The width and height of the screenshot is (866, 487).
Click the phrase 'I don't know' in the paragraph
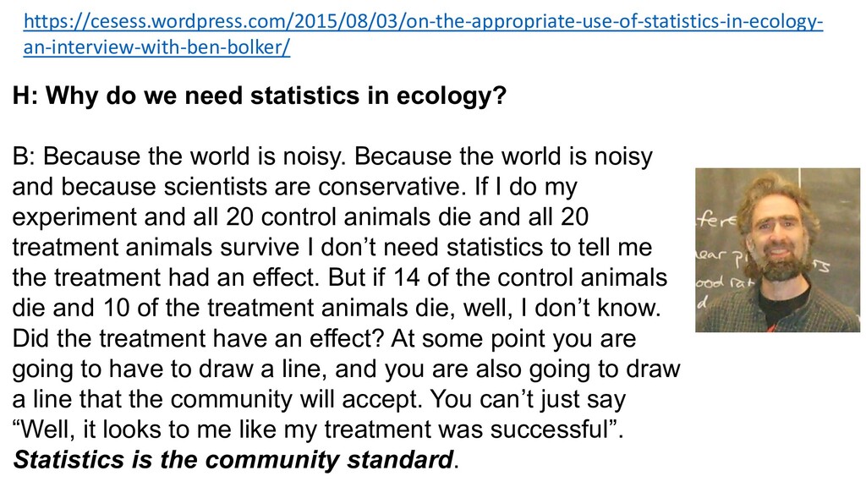[x=597, y=308]
